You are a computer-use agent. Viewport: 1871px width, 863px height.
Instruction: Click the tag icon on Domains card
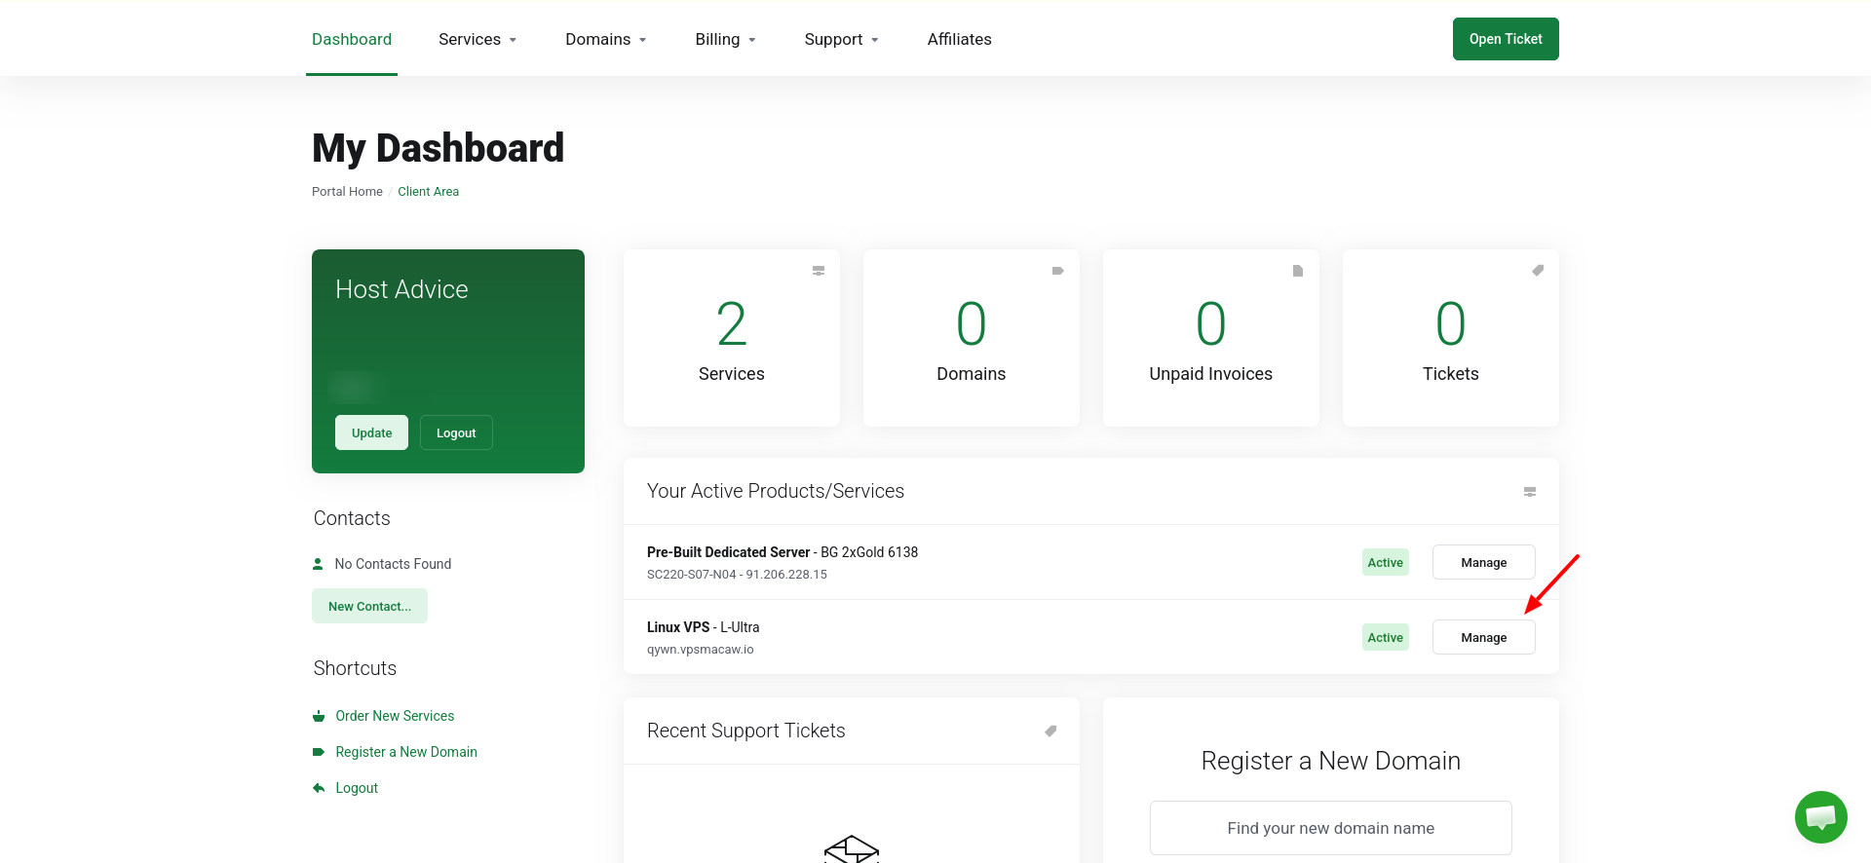point(1057,271)
